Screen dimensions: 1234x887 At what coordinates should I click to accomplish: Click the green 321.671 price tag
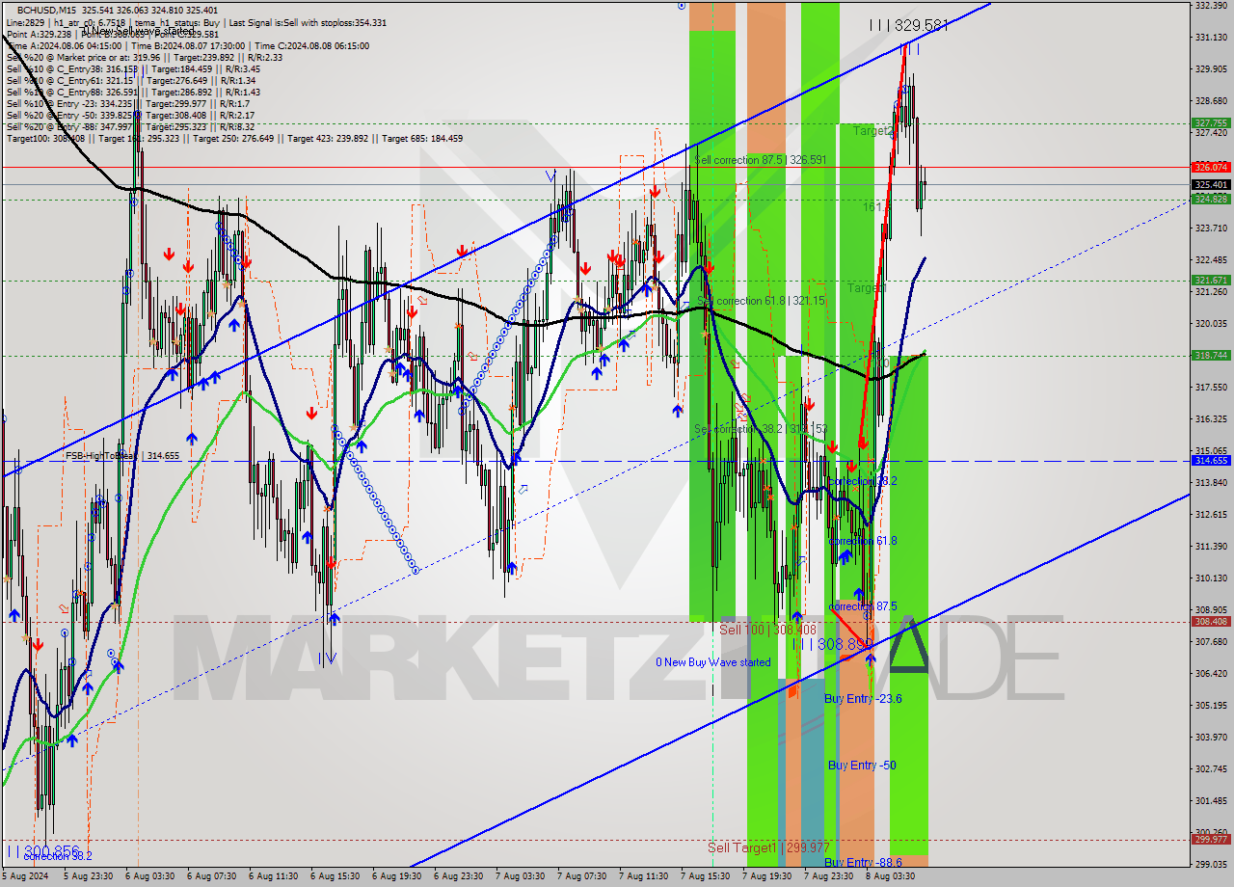click(1211, 281)
